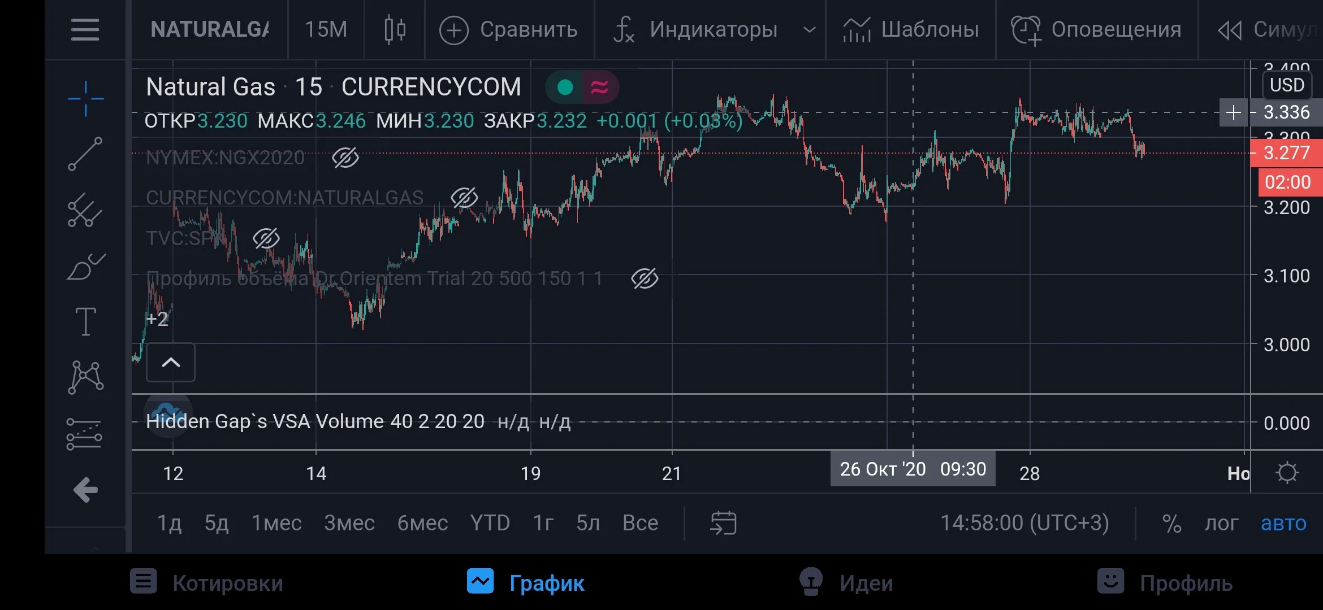This screenshot has height=610, width=1323.
Task: Open the XABCD pattern tool
Action: pos(86,377)
